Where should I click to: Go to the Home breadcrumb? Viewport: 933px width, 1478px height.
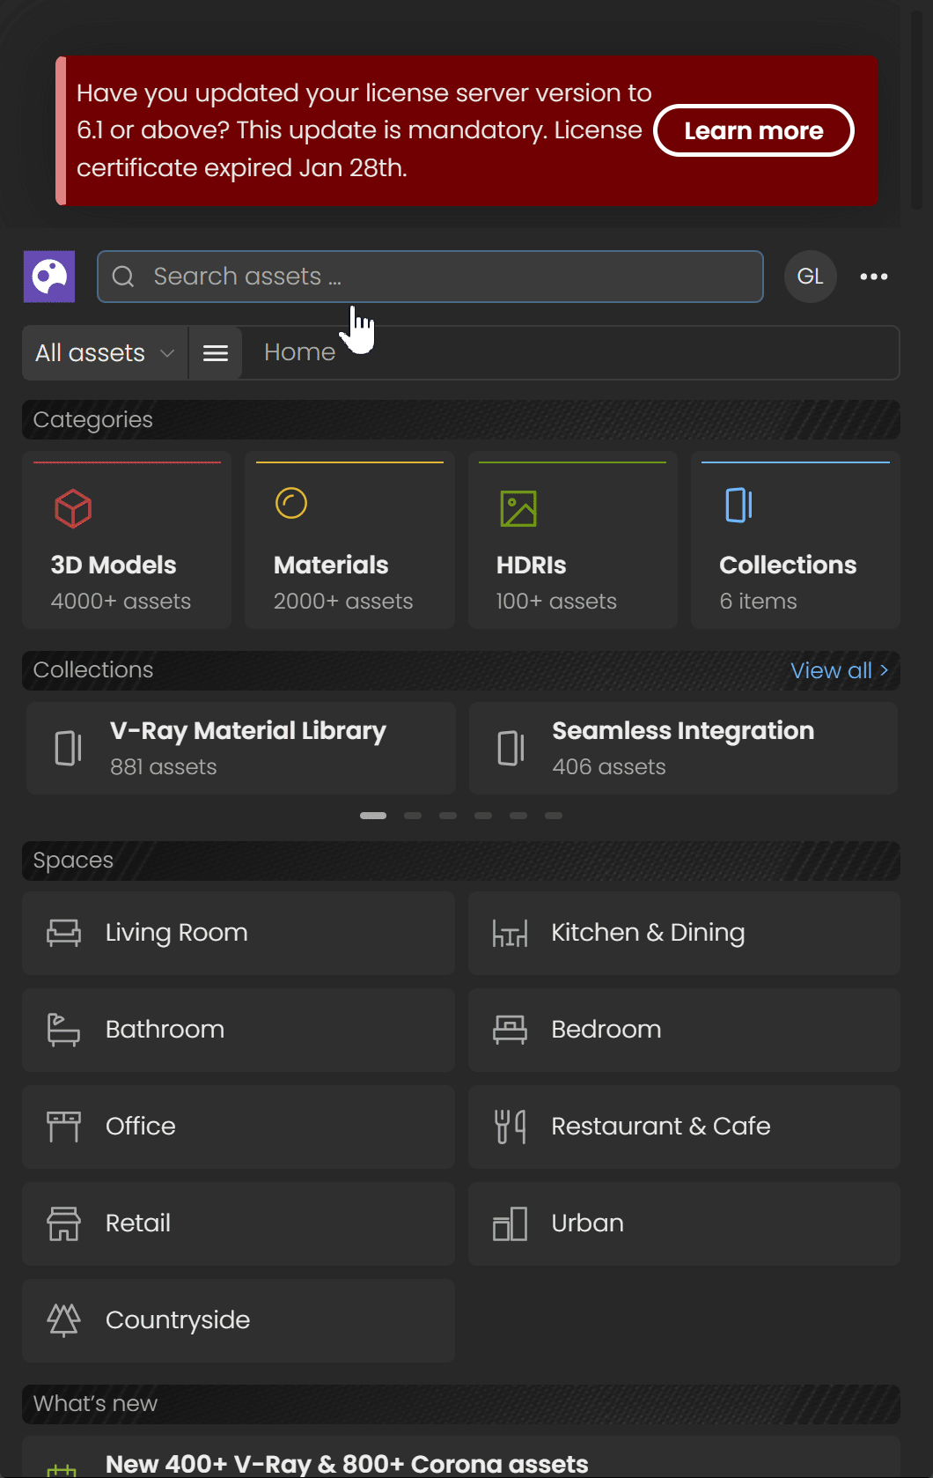[x=300, y=352]
